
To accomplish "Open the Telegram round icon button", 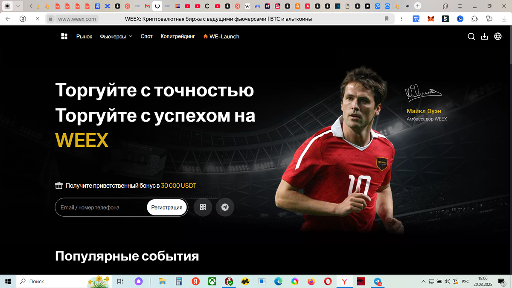I will tap(225, 207).
